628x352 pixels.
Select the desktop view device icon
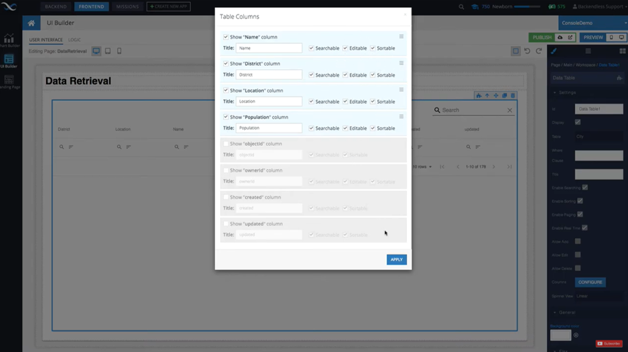[x=96, y=51]
